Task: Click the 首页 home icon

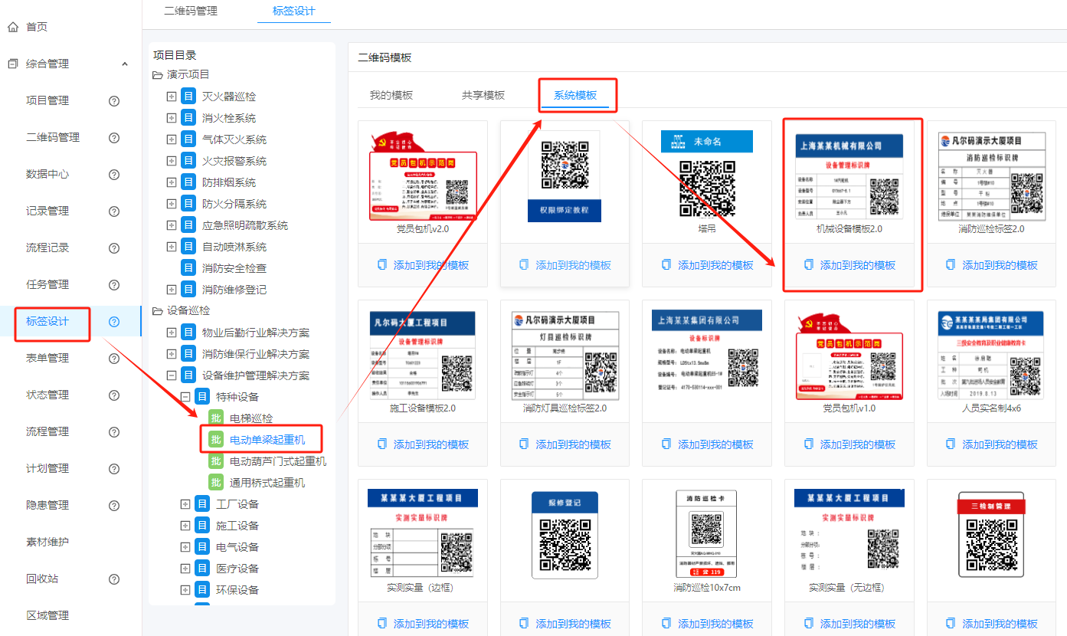Action: (11, 27)
